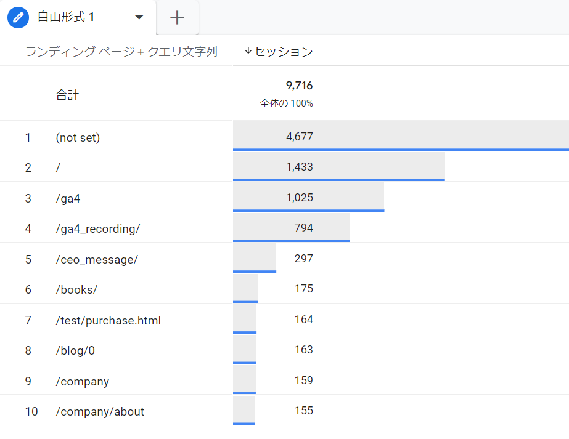Click the blue pencil edit icon
569x439 pixels.
[18, 17]
